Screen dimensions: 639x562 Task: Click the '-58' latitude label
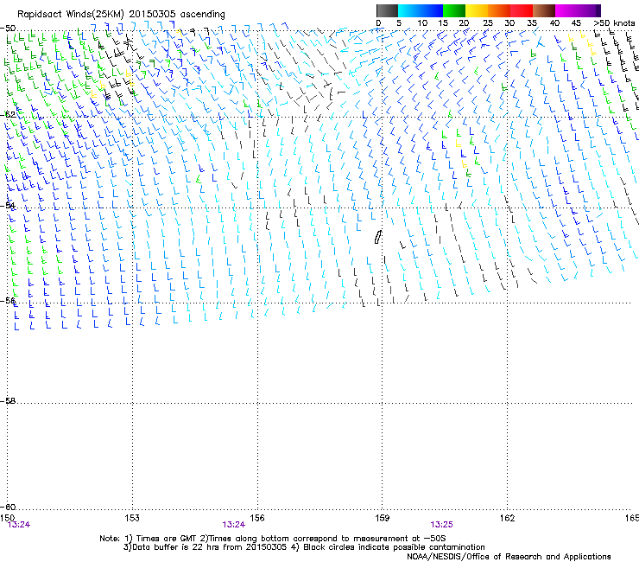tap(8, 401)
